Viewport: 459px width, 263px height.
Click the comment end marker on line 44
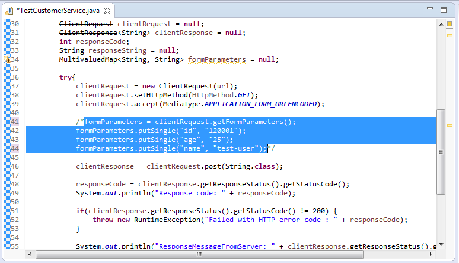pos(272,148)
